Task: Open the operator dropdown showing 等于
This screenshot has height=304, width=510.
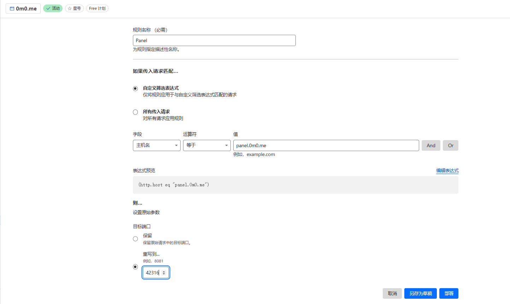Action: [x=207, y=145]
